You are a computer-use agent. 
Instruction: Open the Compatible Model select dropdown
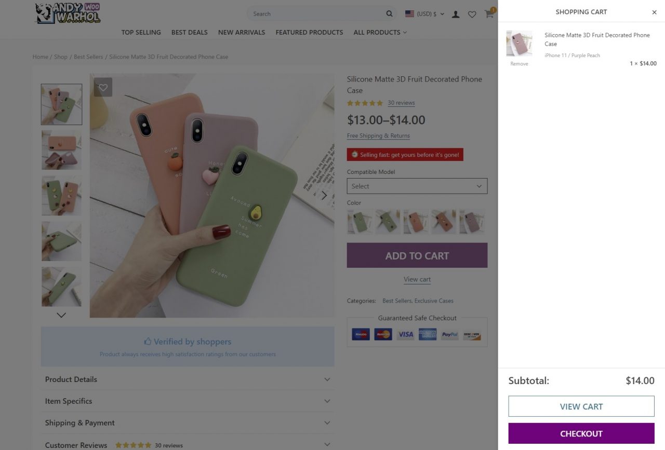click(x=417, y=186)
